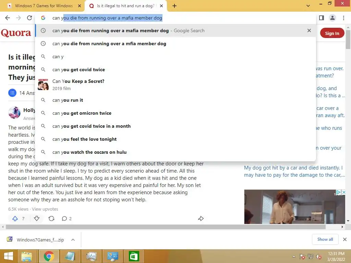
Task: Pick 'can you feel the love tonight' suggestion
Action: [175, 139]
